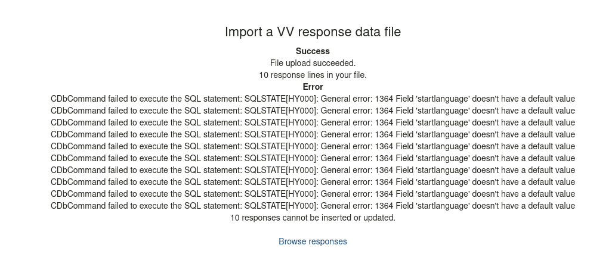
Task: Click the bold Error label
Action: click(313, 87)
